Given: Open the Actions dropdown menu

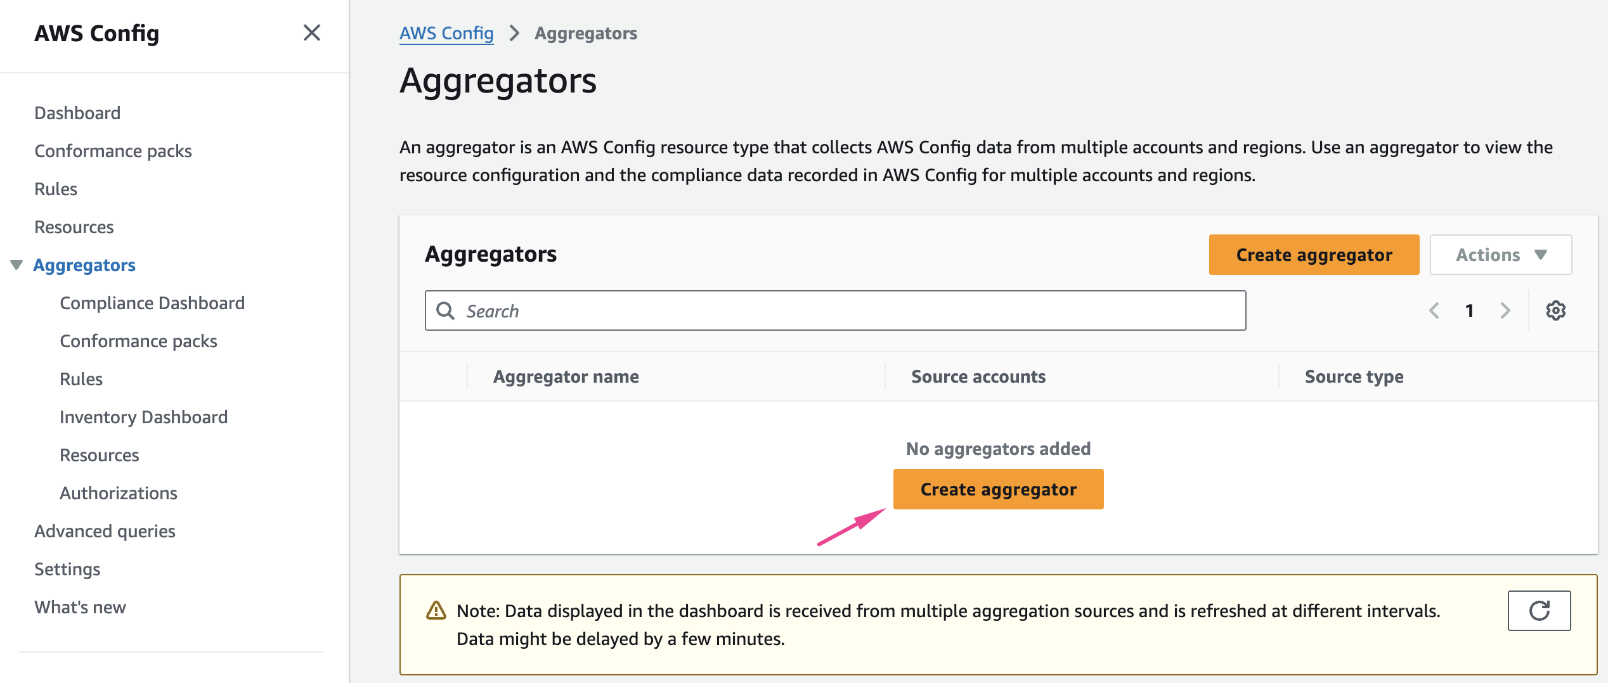Looking at the screenshot, I should 1500,255.
